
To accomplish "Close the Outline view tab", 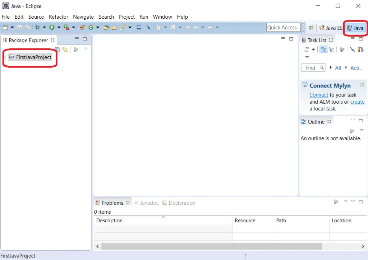I will click(x=329, y=122).
